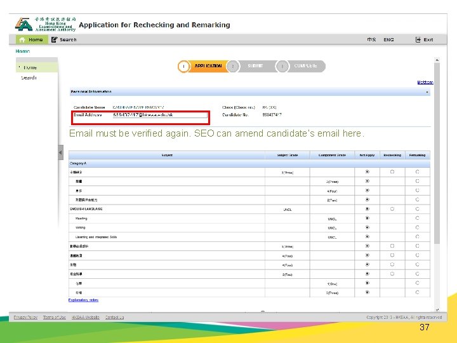Screen dimensions: 457x343
Task: Select Search in the left sidebar
Action: 29,77
